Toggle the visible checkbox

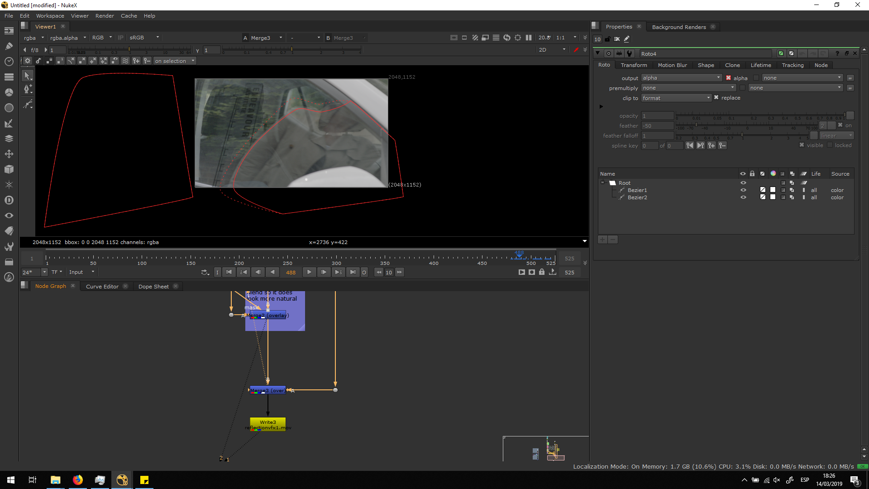tap(802, 145)
